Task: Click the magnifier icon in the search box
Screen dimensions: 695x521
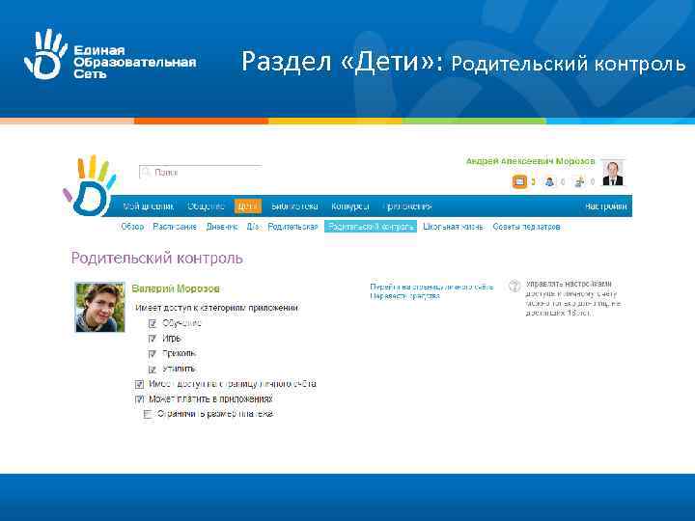Action: pos(146,173)
